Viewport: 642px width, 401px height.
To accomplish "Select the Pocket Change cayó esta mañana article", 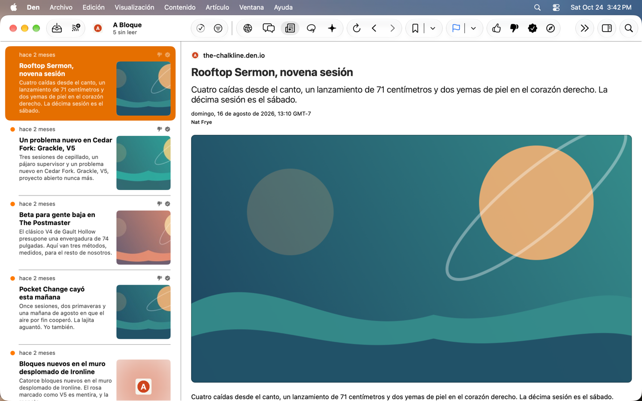I will coord(90,308).
